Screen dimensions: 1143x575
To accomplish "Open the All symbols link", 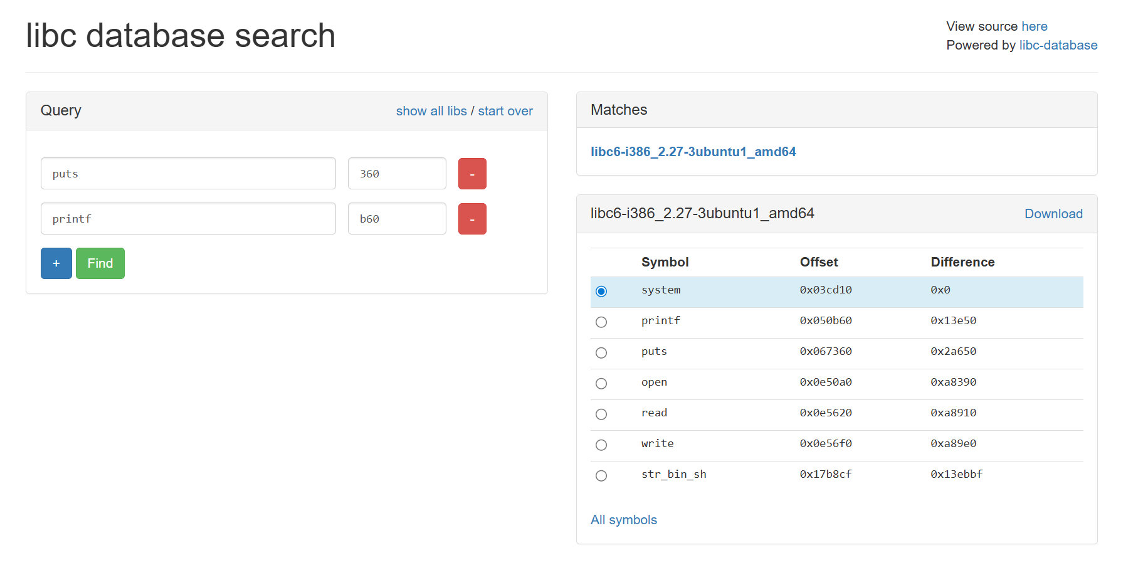I will point(624,520).
